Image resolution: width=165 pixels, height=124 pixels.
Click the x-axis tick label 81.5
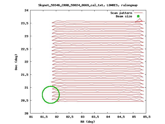44,117
